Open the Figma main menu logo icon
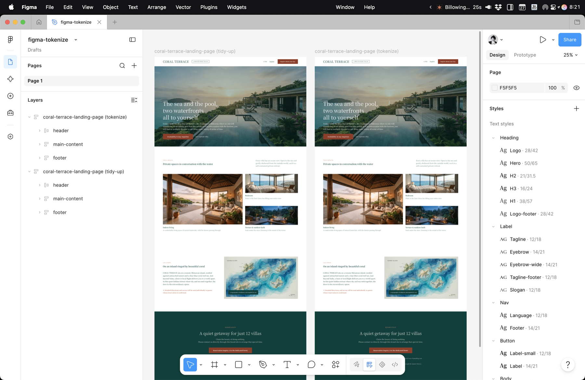This screenshot has width=585, height=380. (10, 40)
